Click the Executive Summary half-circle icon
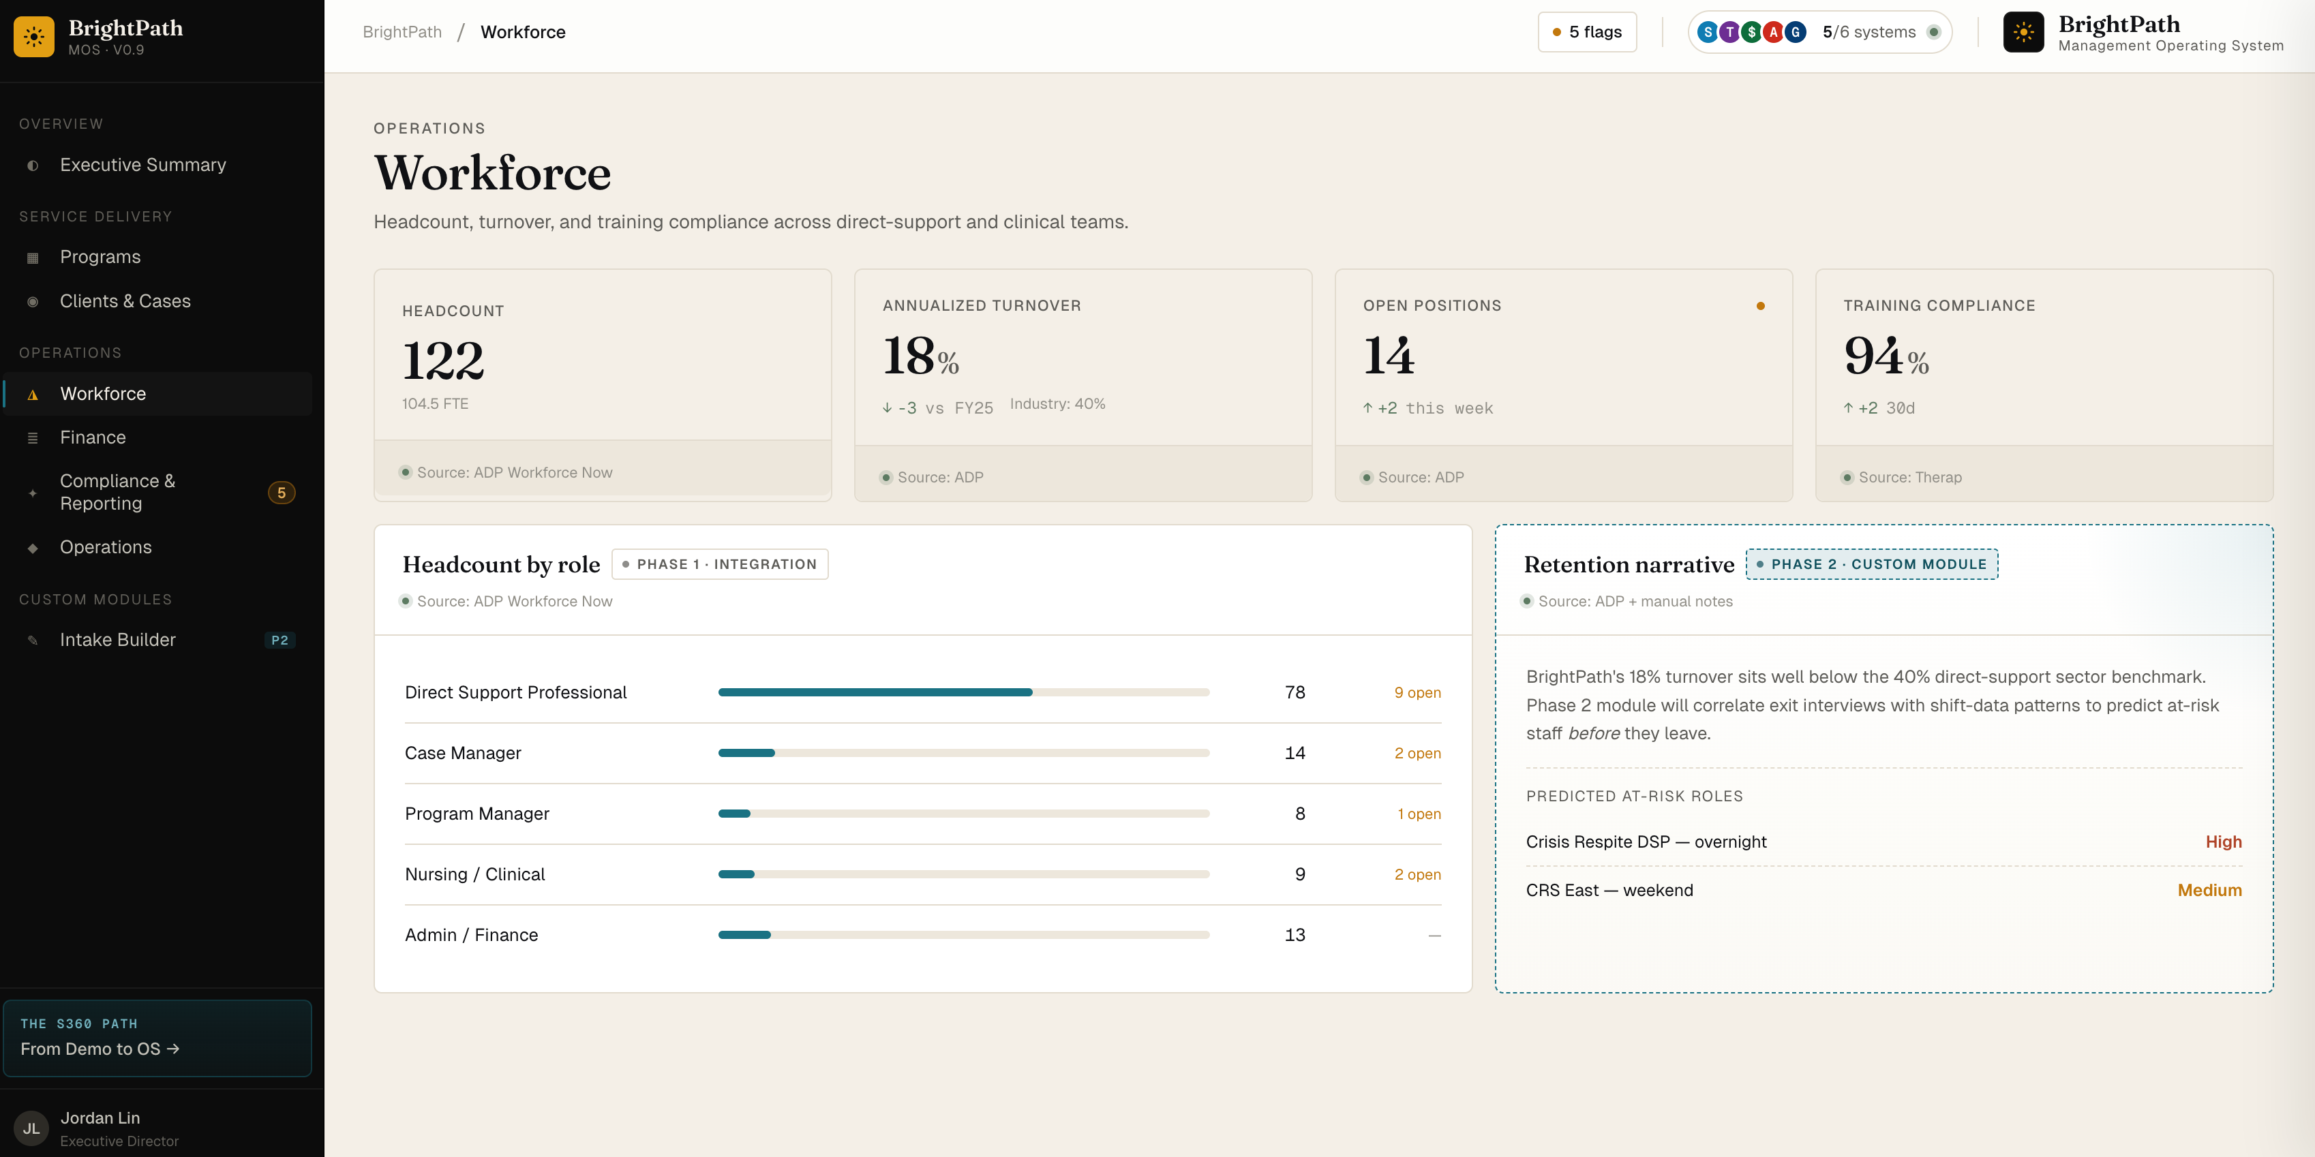 [32, 166]
